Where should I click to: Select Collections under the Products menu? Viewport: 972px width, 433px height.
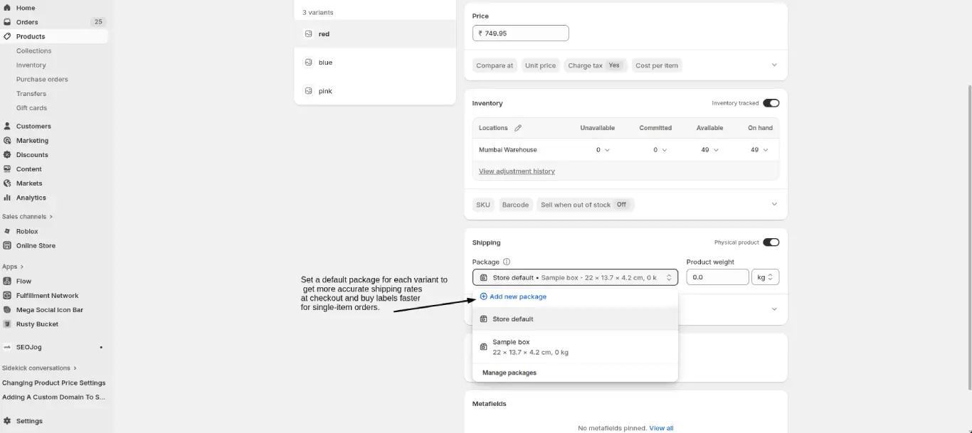click(33, 50)
